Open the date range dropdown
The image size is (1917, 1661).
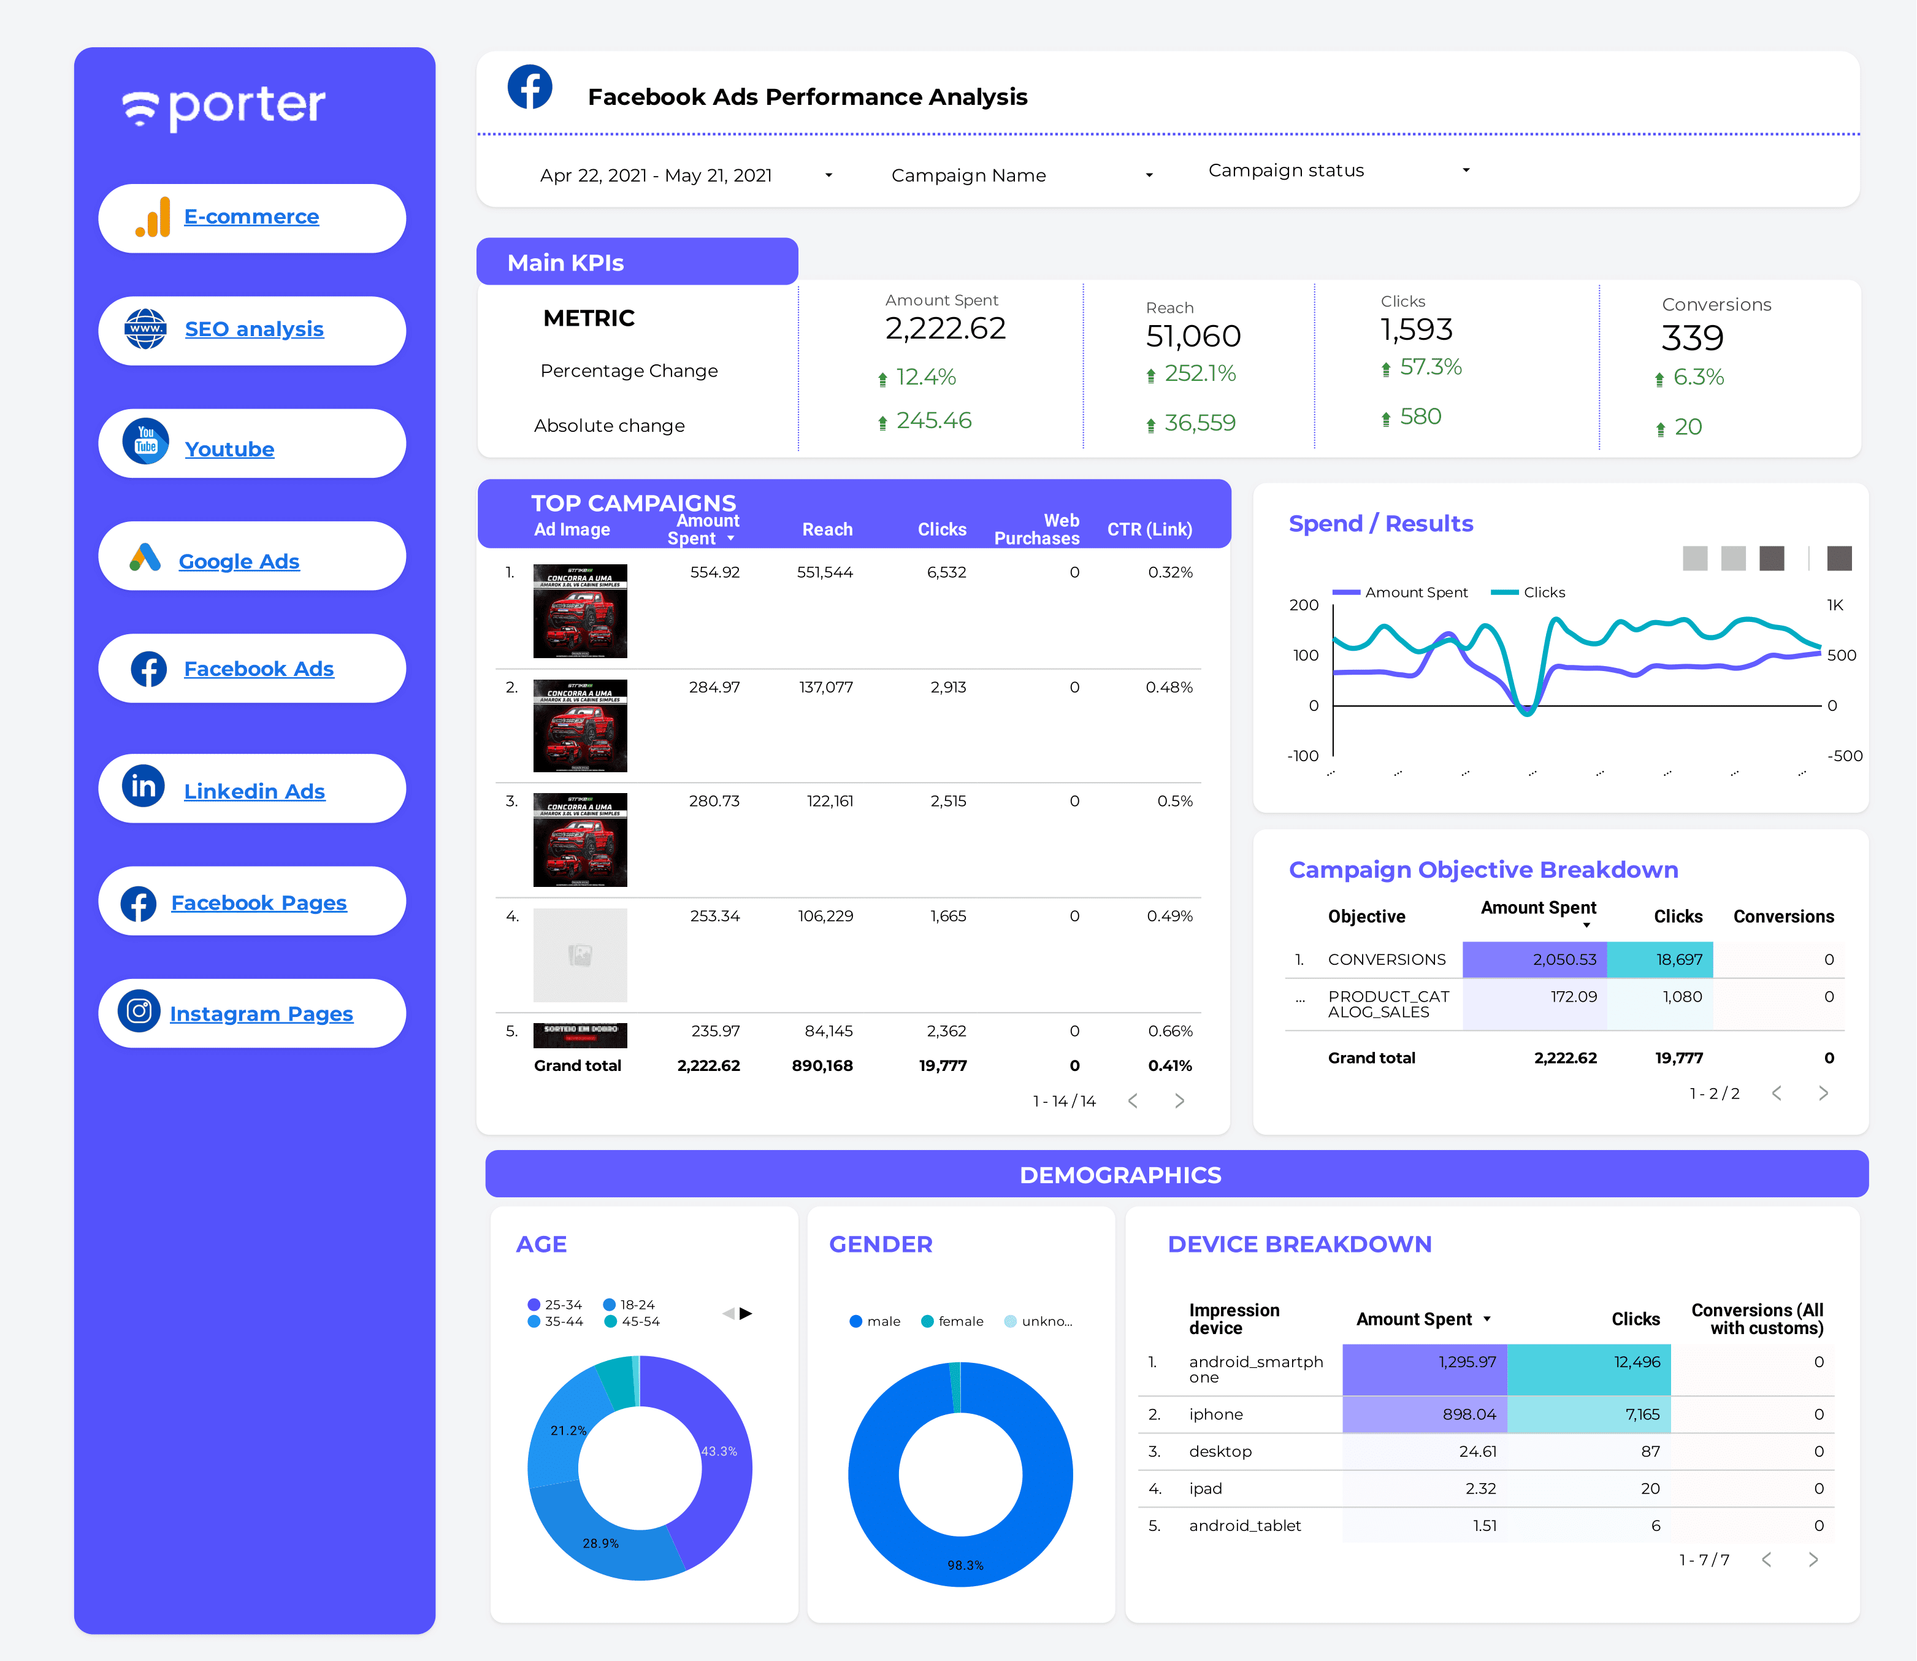pos(686,175)
